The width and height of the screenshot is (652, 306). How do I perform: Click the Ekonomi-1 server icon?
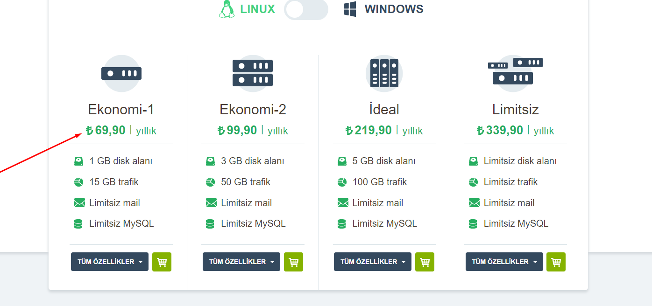(121, 73)
